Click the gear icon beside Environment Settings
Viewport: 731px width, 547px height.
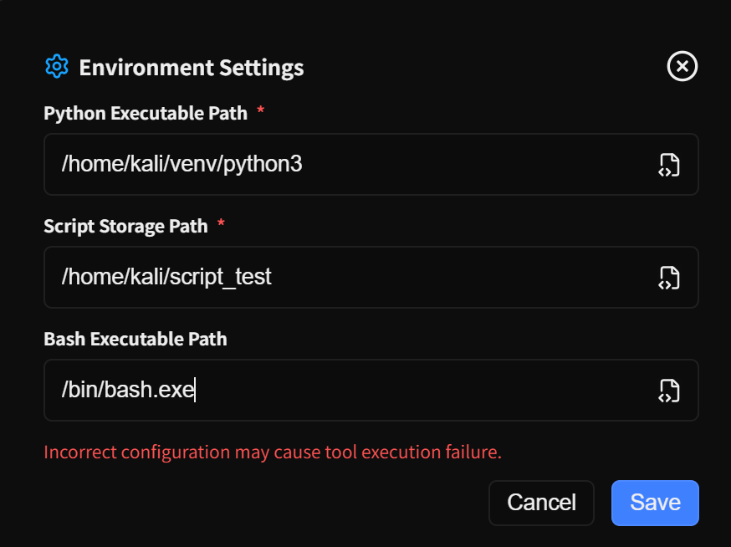[x=56, y=66]
